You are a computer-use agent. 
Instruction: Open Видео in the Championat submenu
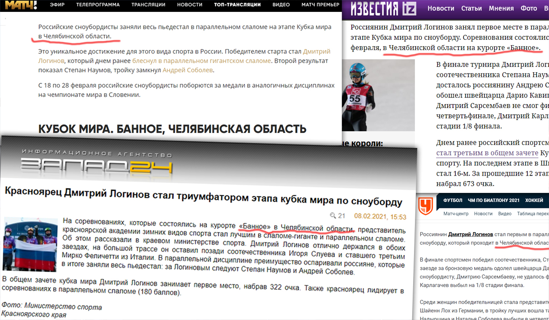pyautogui.click(x=505, y=213)
